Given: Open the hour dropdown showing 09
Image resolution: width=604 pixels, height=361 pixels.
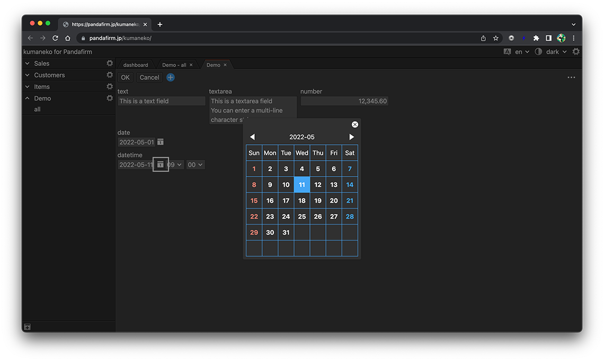Looking at the screenshot, I should coord(175,165).
